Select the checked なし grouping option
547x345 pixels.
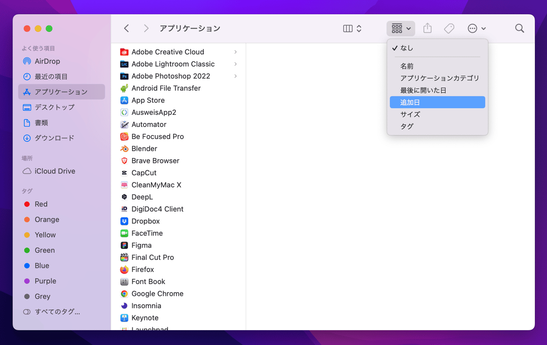click(438, 48)
